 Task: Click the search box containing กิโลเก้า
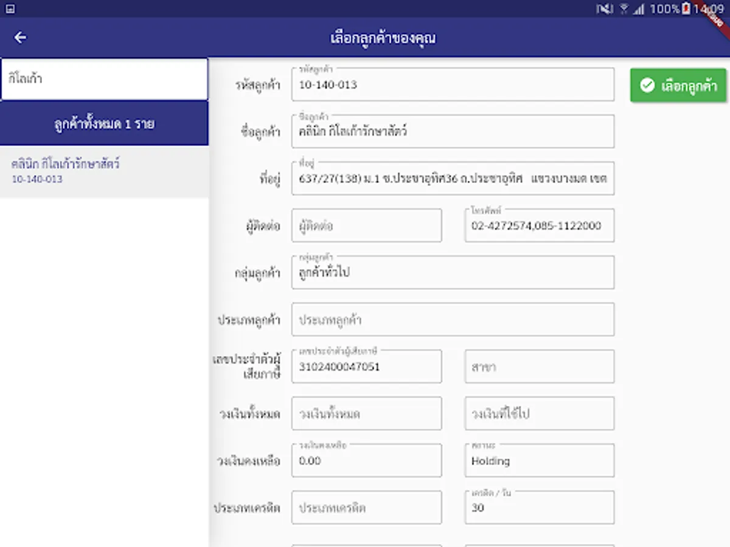[x=104, y=79]
